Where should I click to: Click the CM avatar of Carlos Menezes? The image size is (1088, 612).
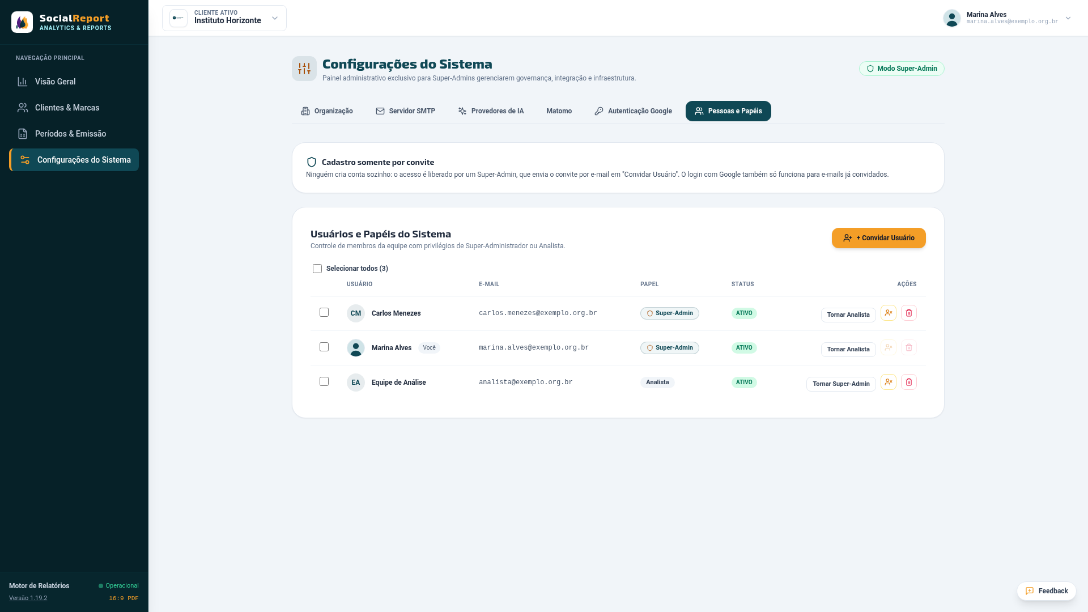[356, 313]
